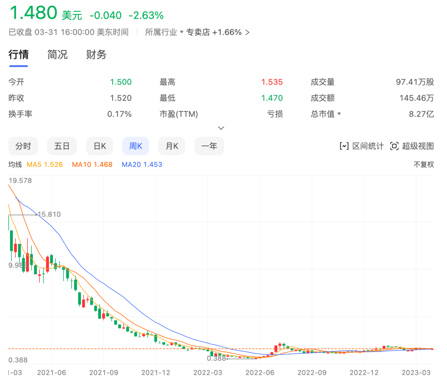Image resolution: width=447 pixels, height=379 pixels.
Task: Click the 15.810 price marker on chart
Action: [x=49, y=215]
